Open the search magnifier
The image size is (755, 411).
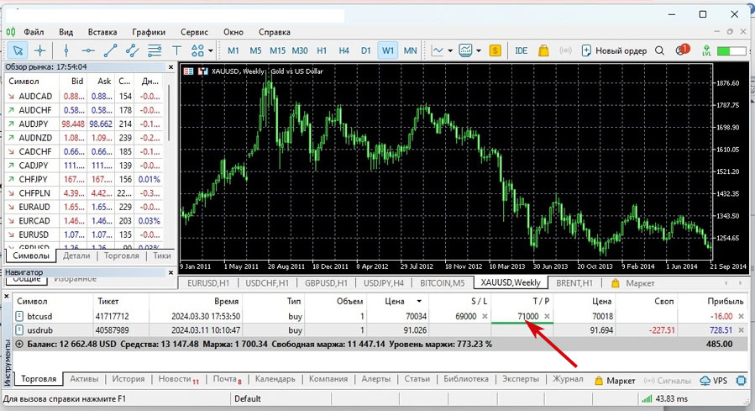(x=659, y=50)
